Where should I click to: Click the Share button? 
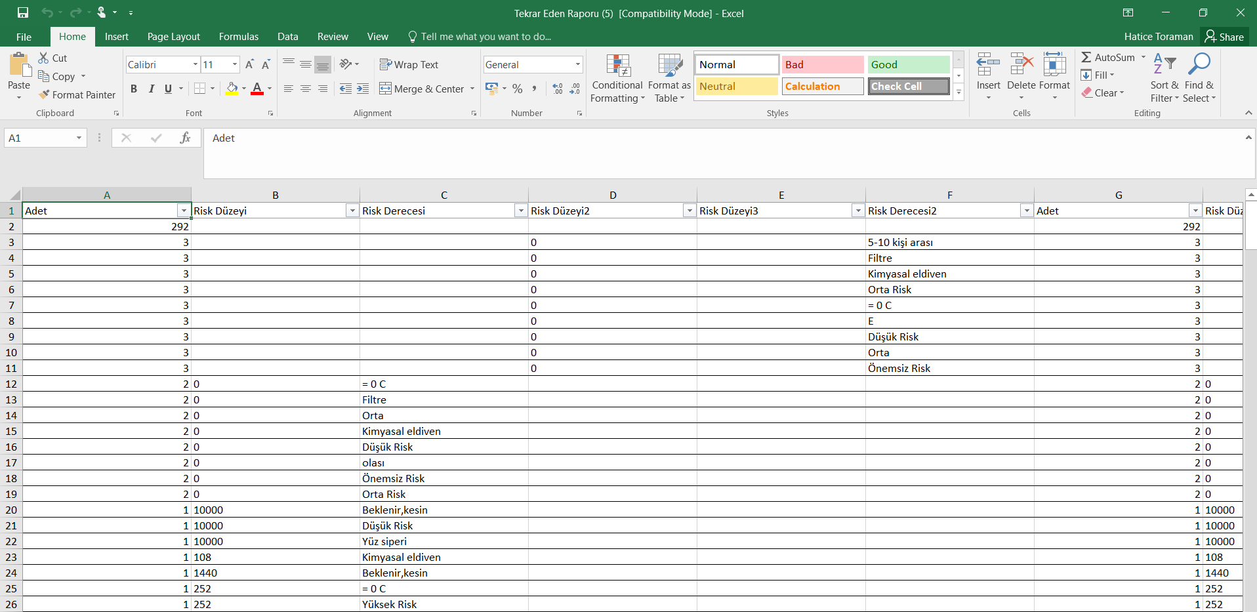pyautogui.click(x=1224, y=37)
